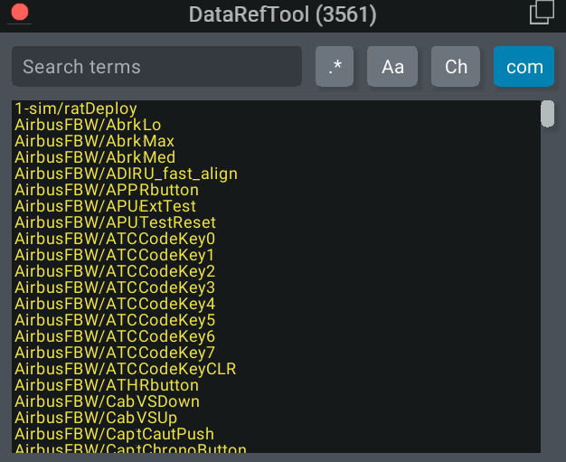The width and height of the screenshot is (566, 462).
Task: Select AirbusFBW/ATCCodeKey0 entry
Action: pyautogui.click(x=115, y=239)
